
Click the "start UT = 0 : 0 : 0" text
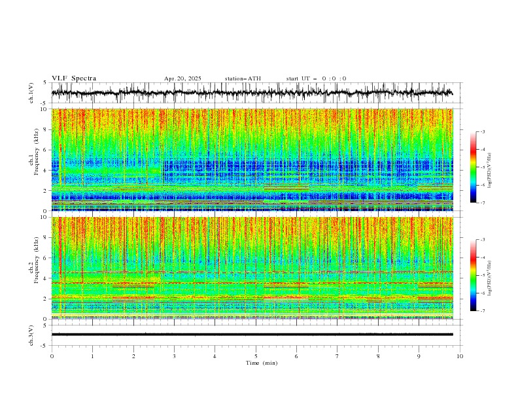pos(316,78)
